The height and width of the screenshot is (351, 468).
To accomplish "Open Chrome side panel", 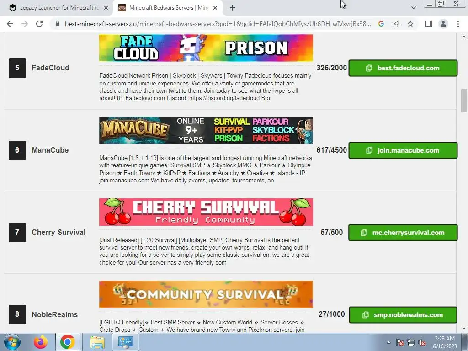I will tap(429, 24).
